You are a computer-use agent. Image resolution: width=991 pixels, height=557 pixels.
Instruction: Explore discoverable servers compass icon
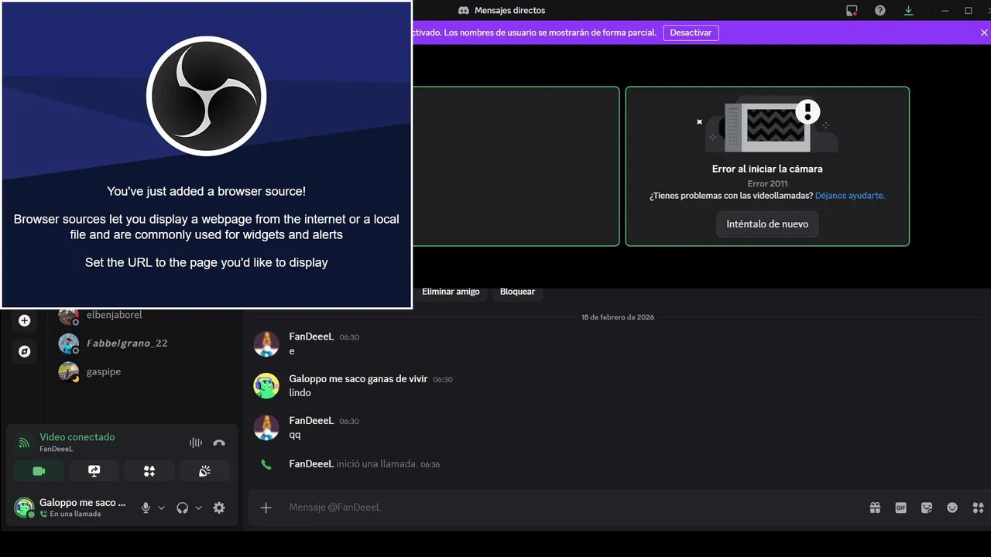tap(24, 351)
